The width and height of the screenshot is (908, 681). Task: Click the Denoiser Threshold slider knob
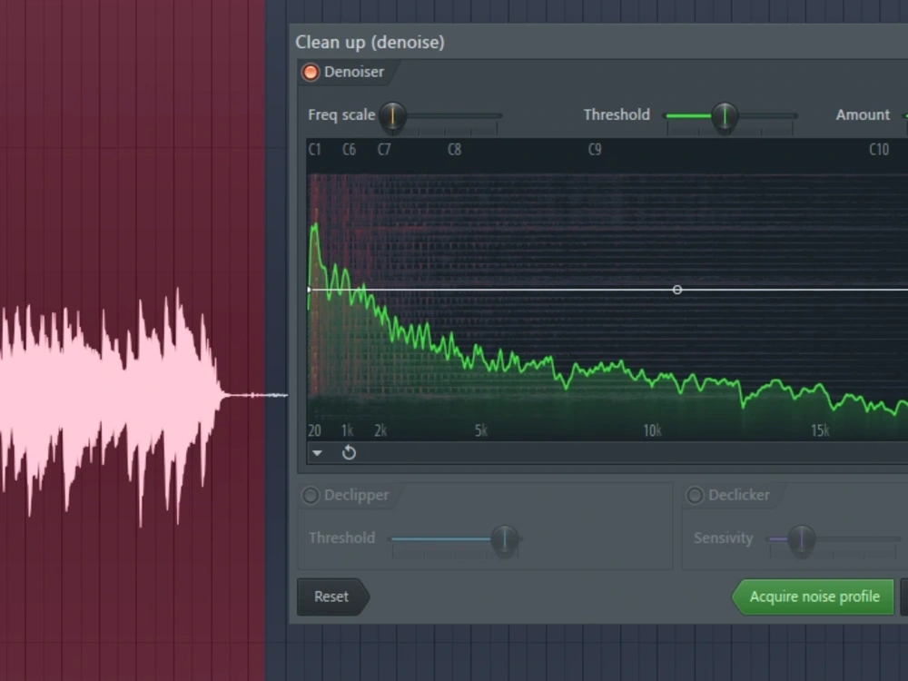[725, 116]
